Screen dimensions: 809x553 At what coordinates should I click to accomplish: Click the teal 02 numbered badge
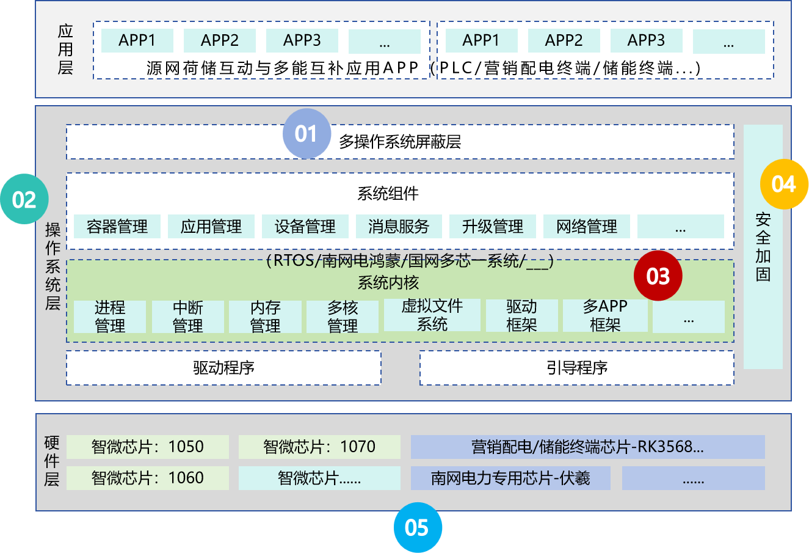tap(24, 198)
